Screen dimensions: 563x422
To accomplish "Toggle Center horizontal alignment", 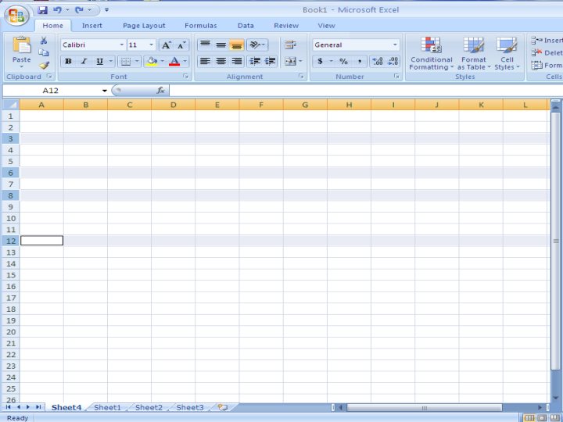I will pos(221,61).
